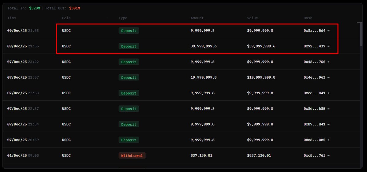Click the amount 39,999,999.6
367x172 pixels.
click(x=204, y=46)
